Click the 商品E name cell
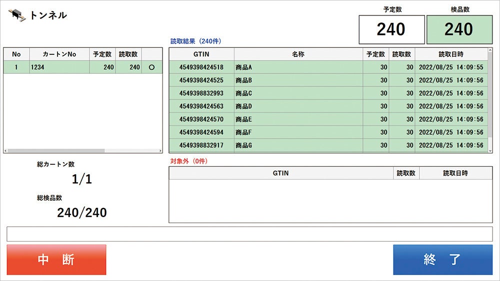This screenshot has width=500, height=281. tap(298, 119)
